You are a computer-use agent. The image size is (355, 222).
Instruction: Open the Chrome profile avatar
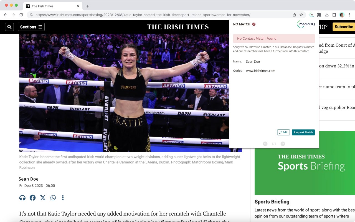pos(342,15)
